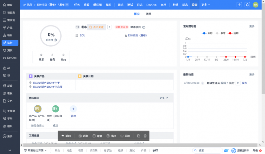Switch to the 团队 tab
Viewport: 265px width, 154px height.
[149, 14]
